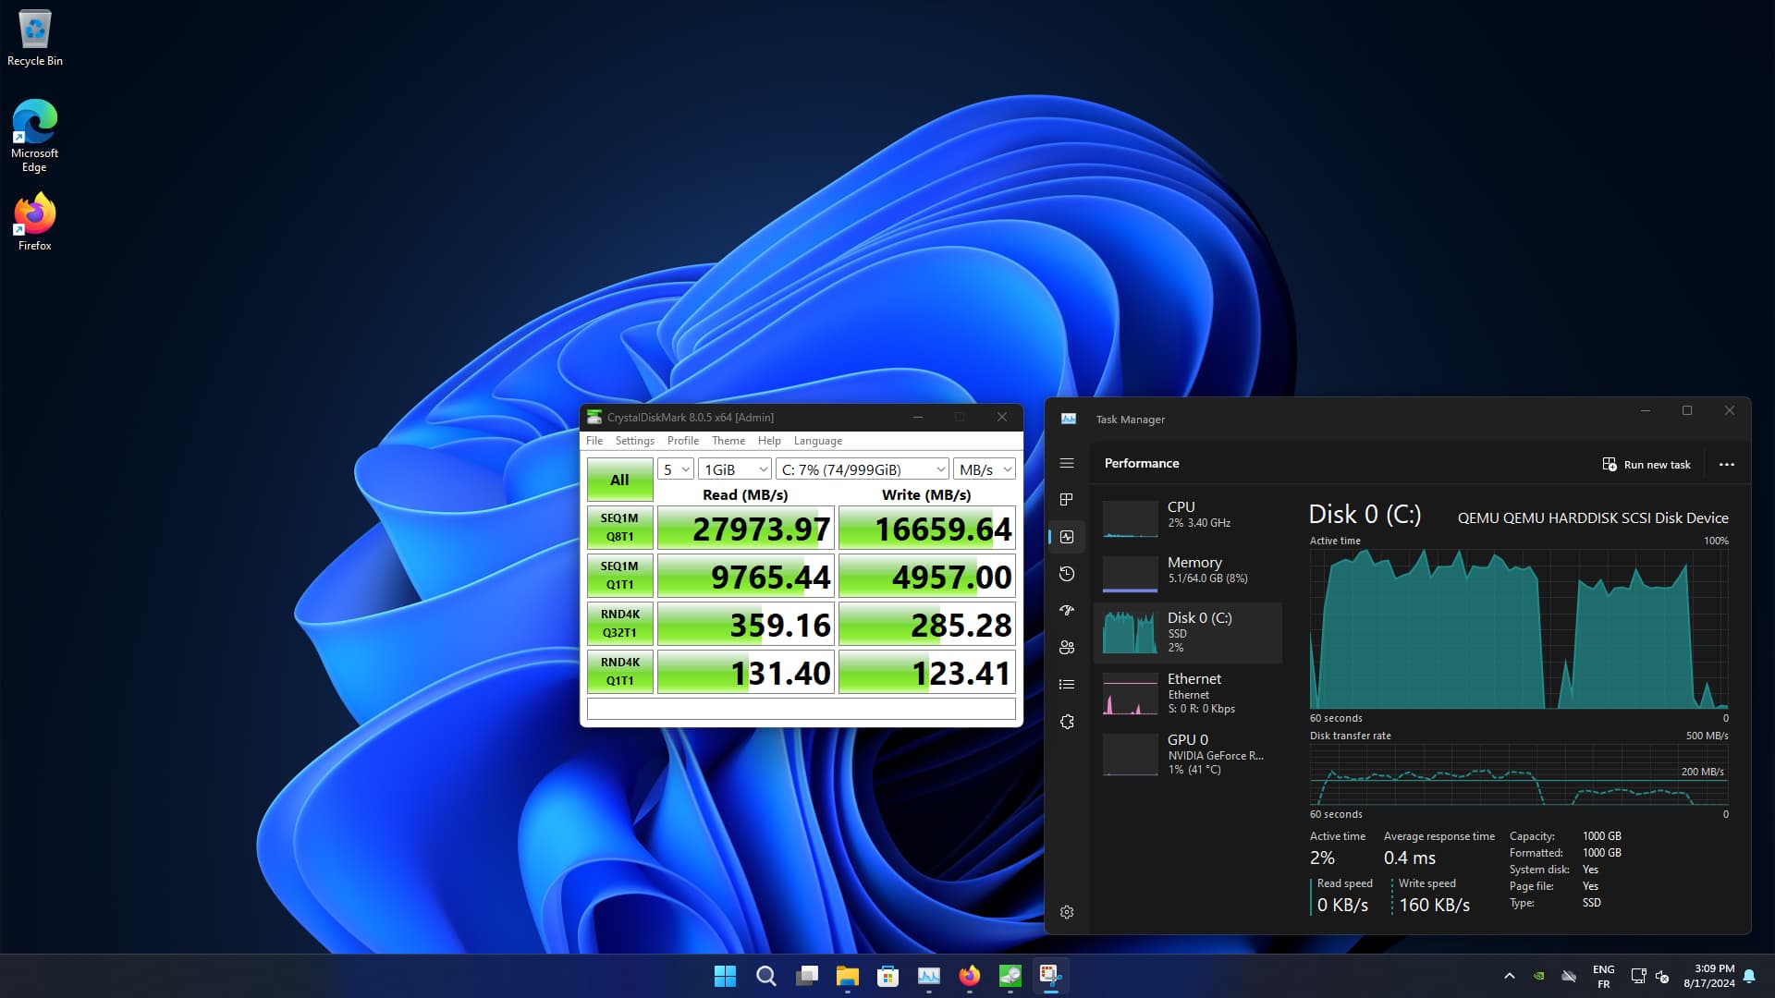Open the notification bell in the taskbar

pyautogui.click(x=1749, y=976)
